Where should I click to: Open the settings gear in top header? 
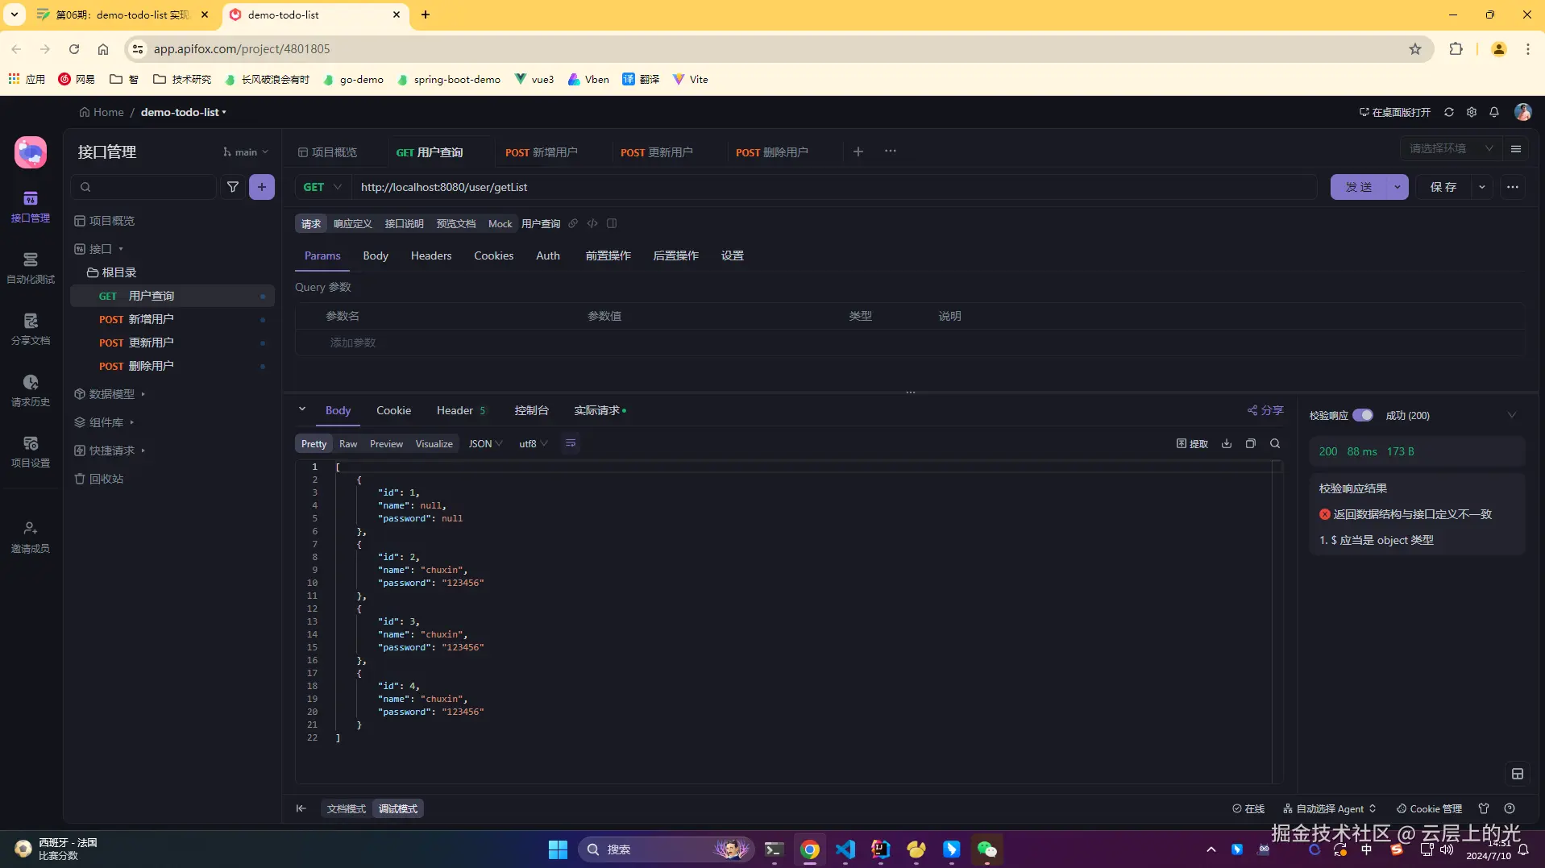pyautogui.click(x=1472, y=112)
